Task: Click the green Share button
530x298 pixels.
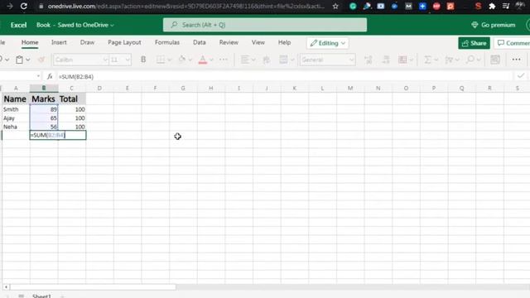Action: (x=474, y=43)
